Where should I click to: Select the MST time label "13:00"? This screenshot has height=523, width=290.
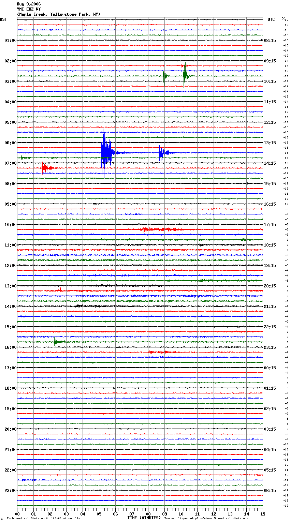coord(11,286)
